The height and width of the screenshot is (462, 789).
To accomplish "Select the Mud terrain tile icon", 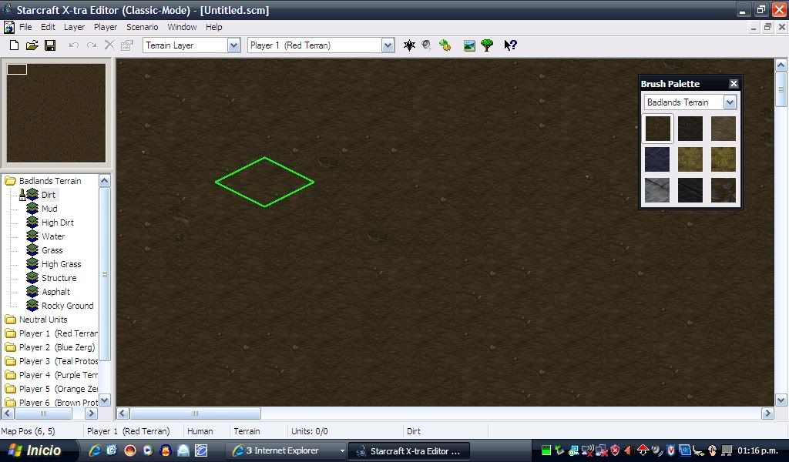I will [x=32, y=208].
